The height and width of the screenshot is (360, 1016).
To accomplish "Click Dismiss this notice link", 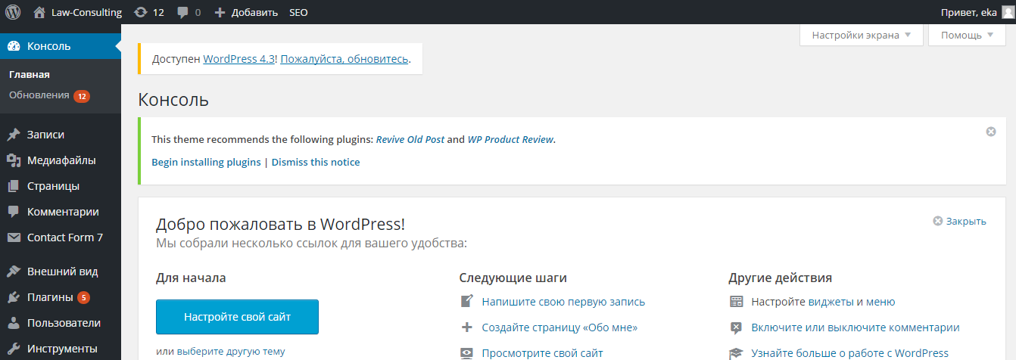I will tap(316, 162).
